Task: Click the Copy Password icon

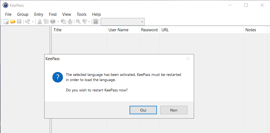Action: [46, 22]
